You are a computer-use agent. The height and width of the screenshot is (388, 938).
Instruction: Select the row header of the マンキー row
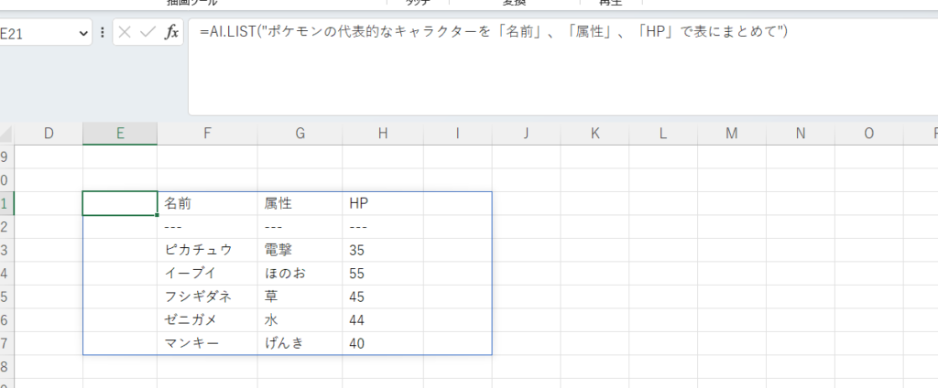click(x=6, y=343)
